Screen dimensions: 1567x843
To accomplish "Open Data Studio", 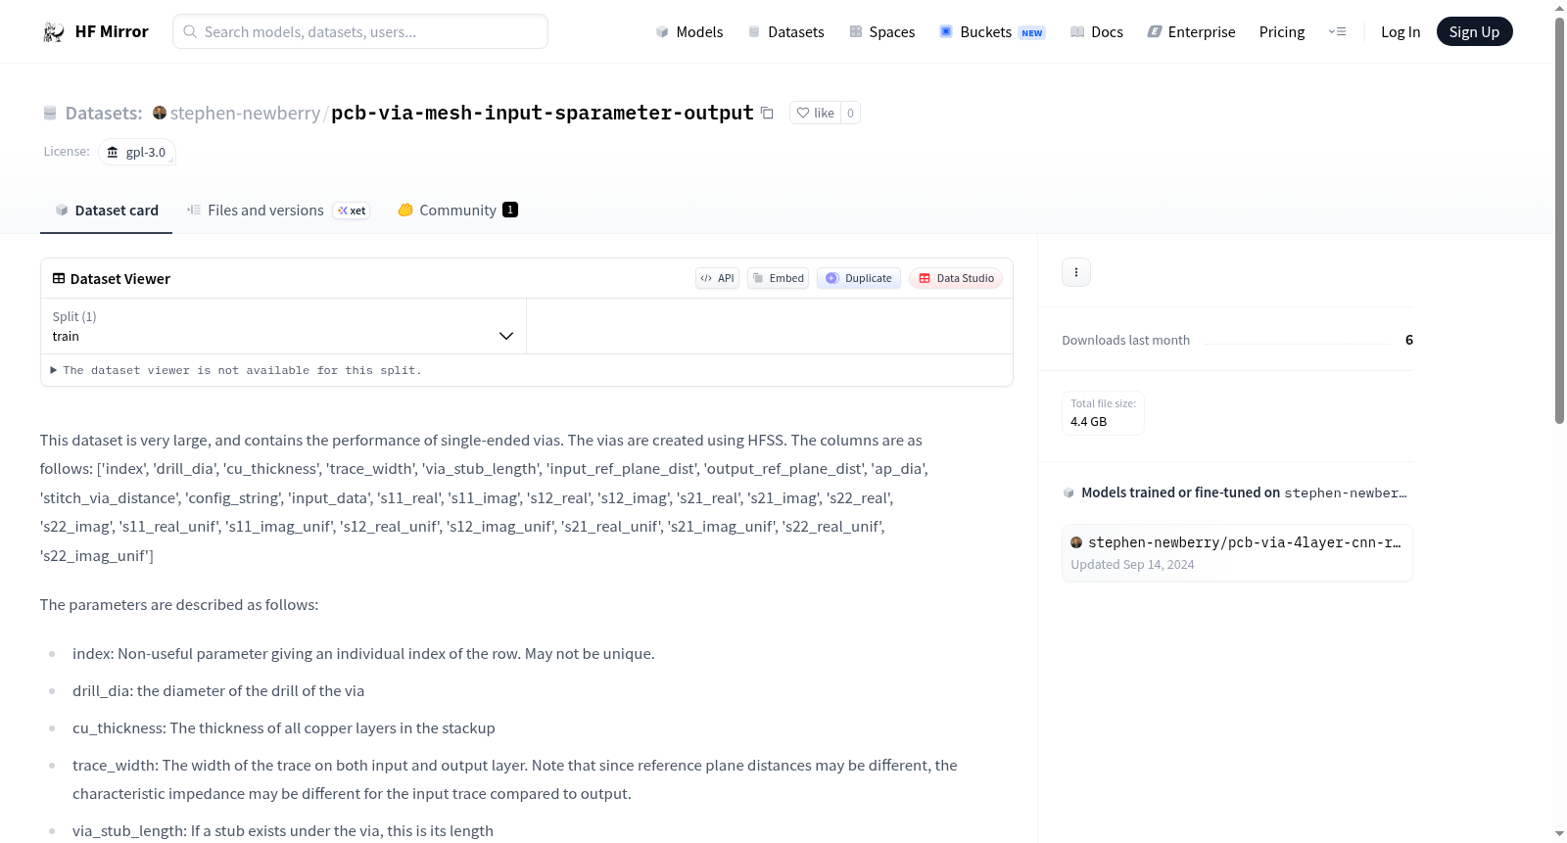I will coord(956,278).
